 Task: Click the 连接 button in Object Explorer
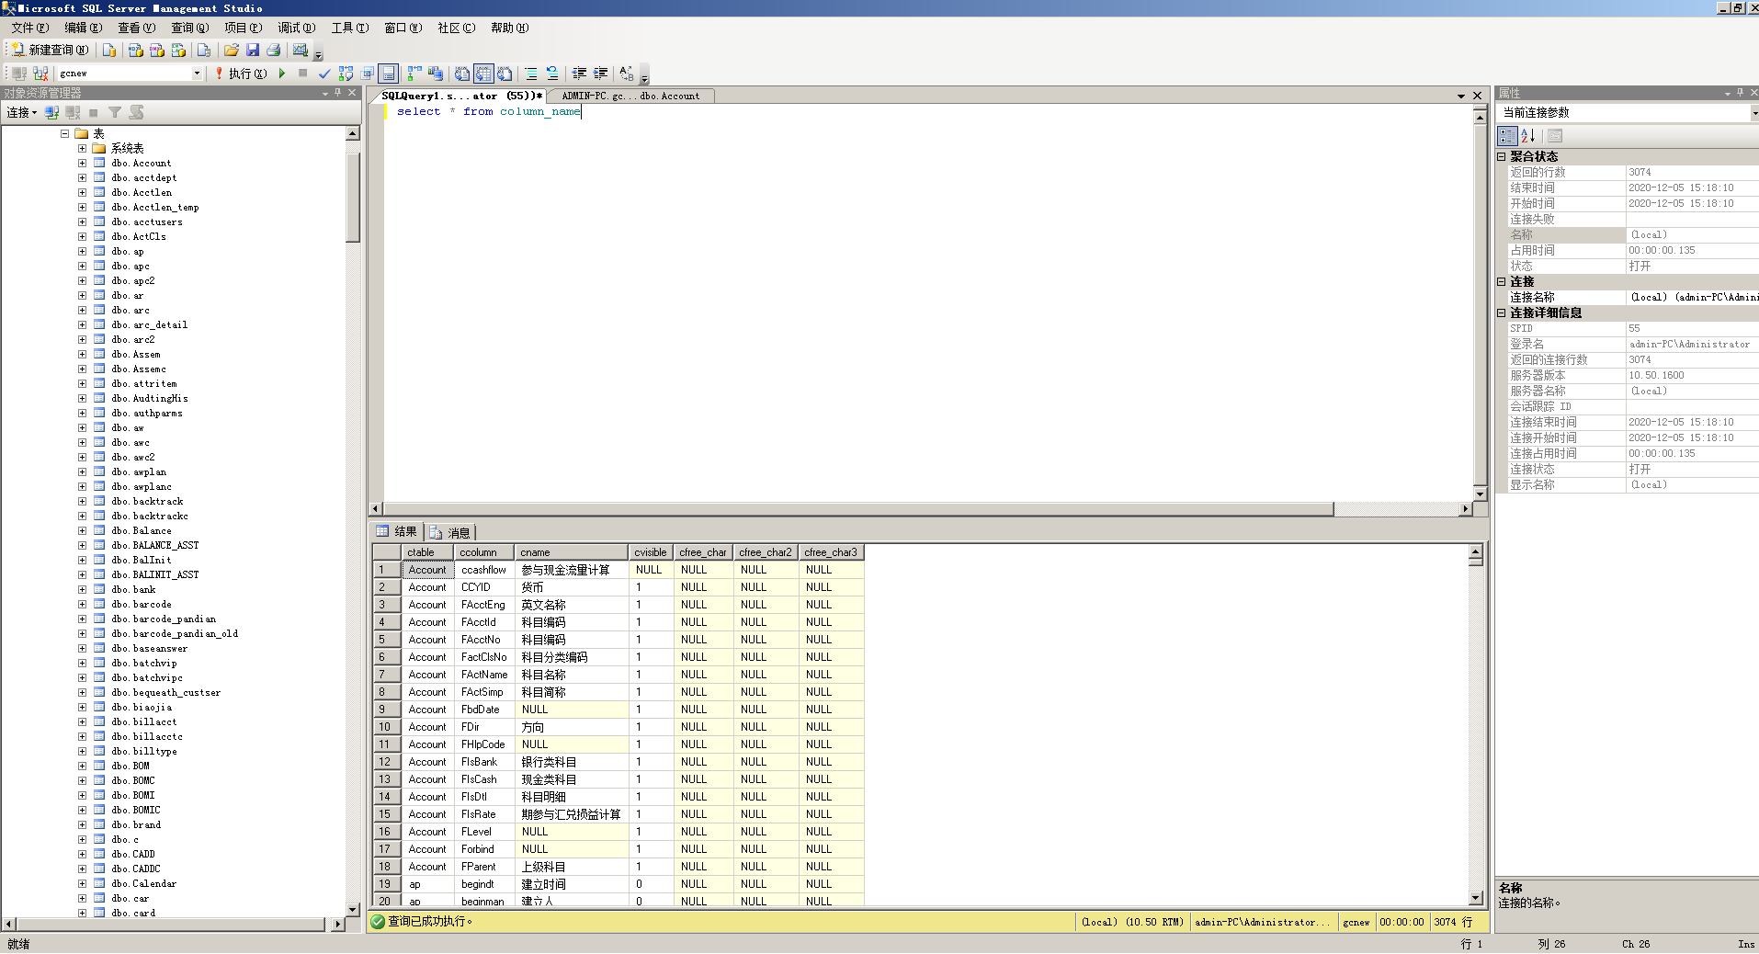[x=21, y=113]
